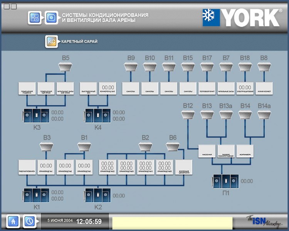Select exhaust fan B7
The image size is (289, 231).
[226, 67]
